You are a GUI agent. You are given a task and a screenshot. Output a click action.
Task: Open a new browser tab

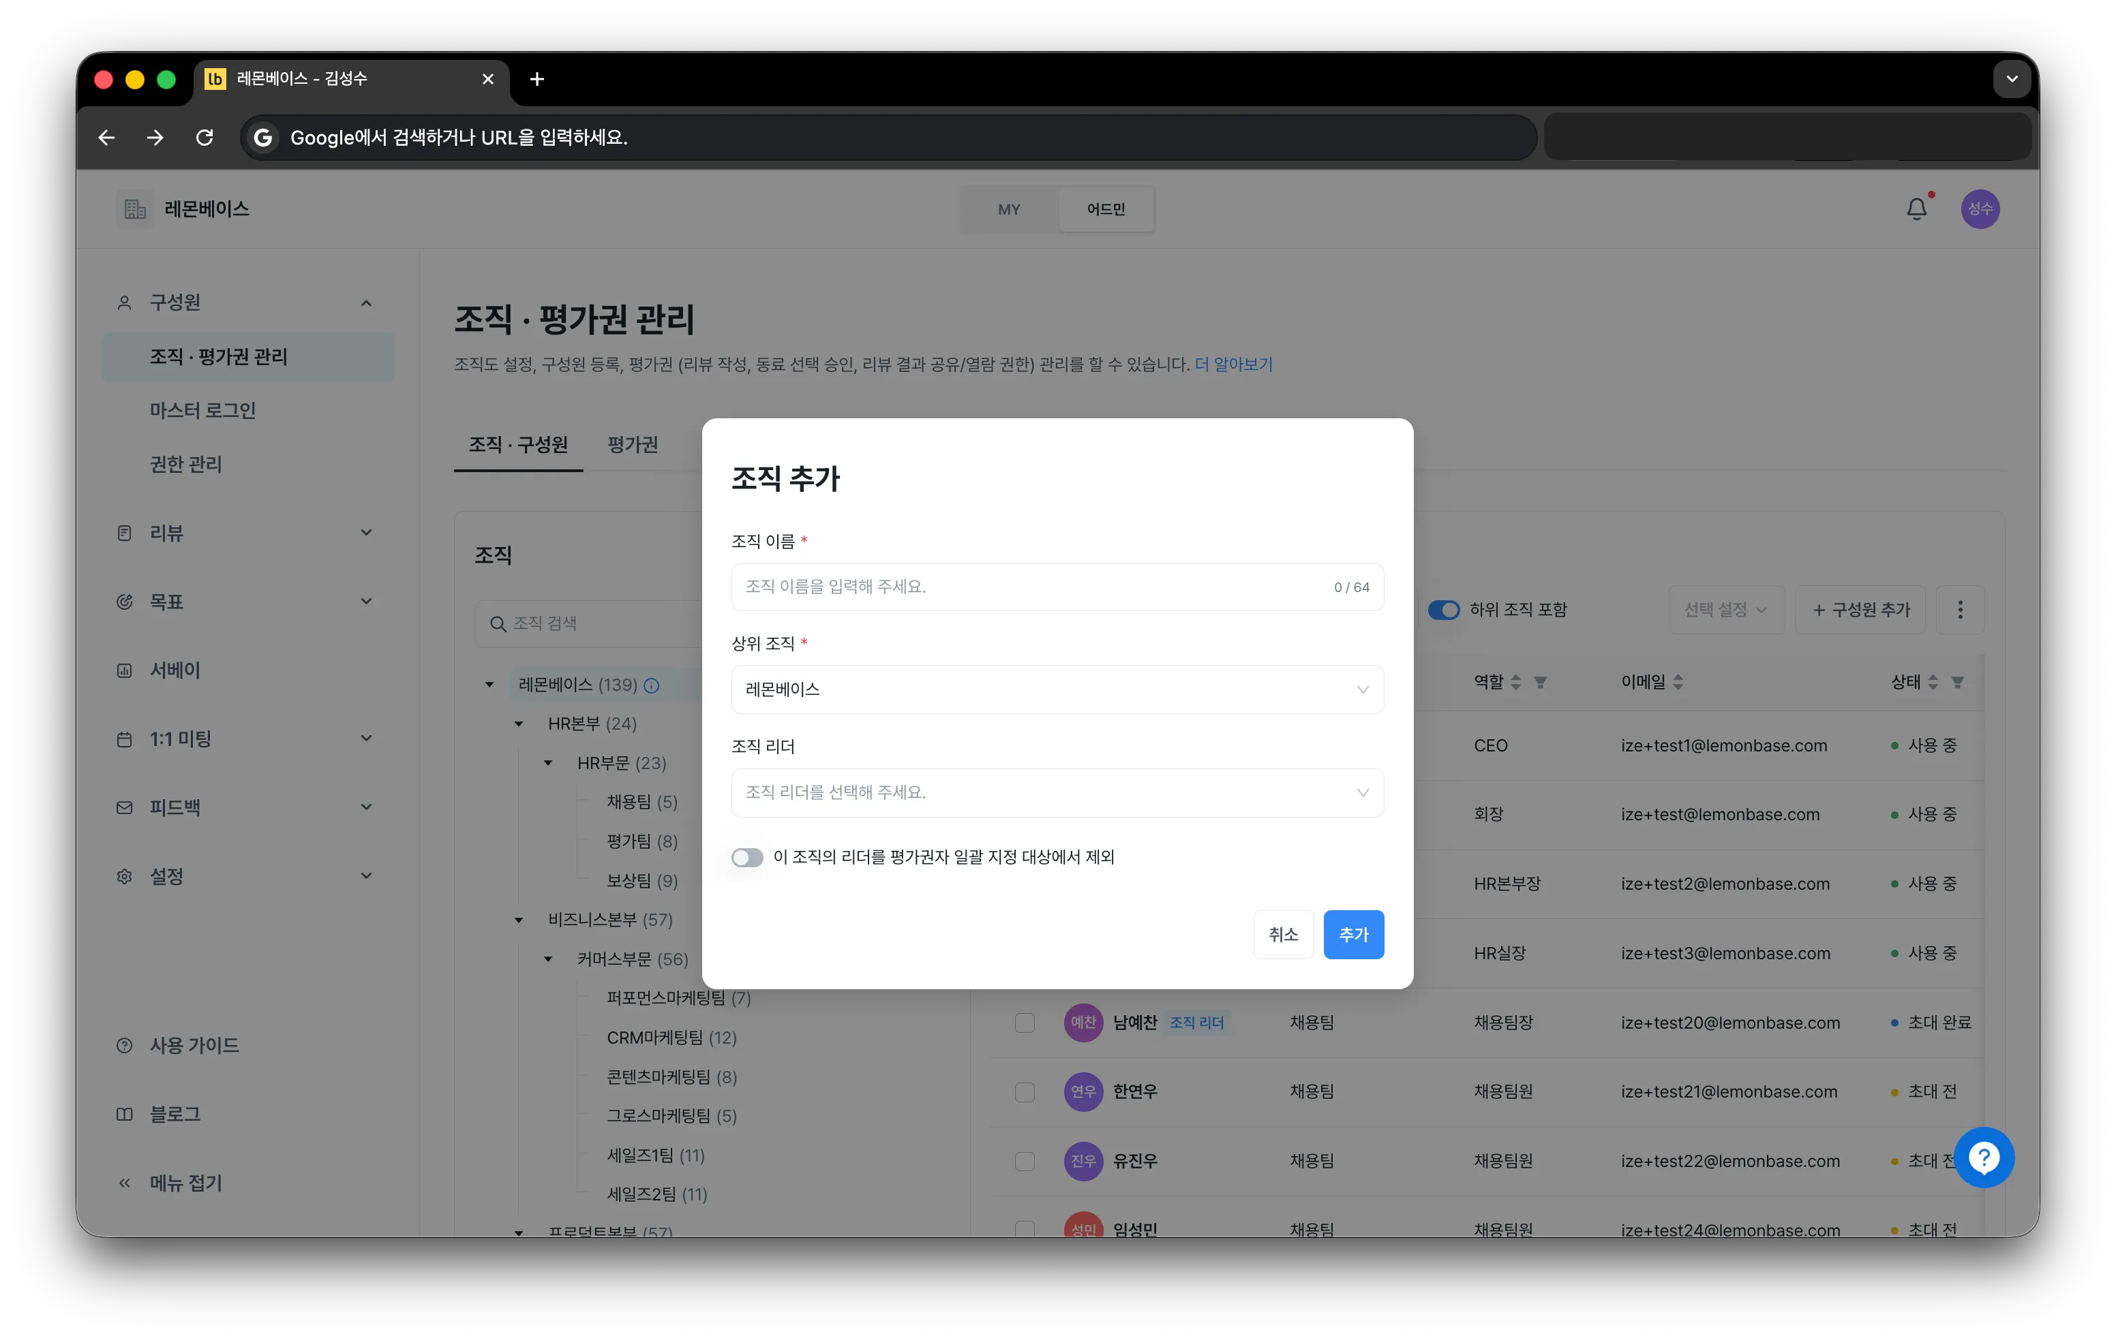(x=537, y=79)
